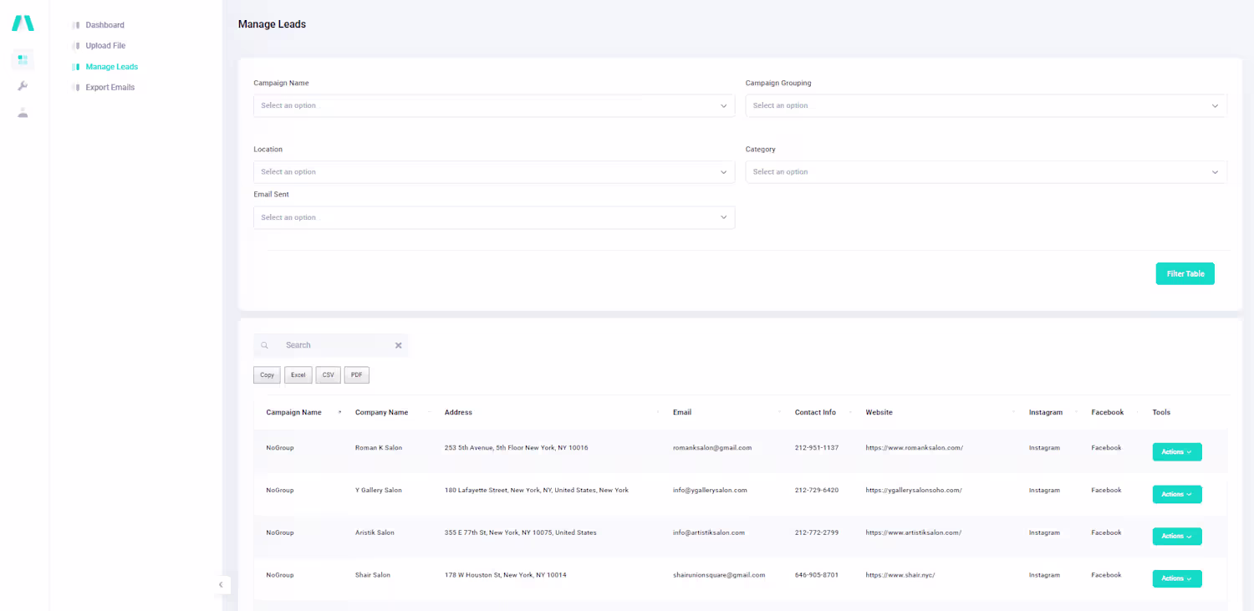Open the ygallerysalonsoho.com website URL

(914, 491)
